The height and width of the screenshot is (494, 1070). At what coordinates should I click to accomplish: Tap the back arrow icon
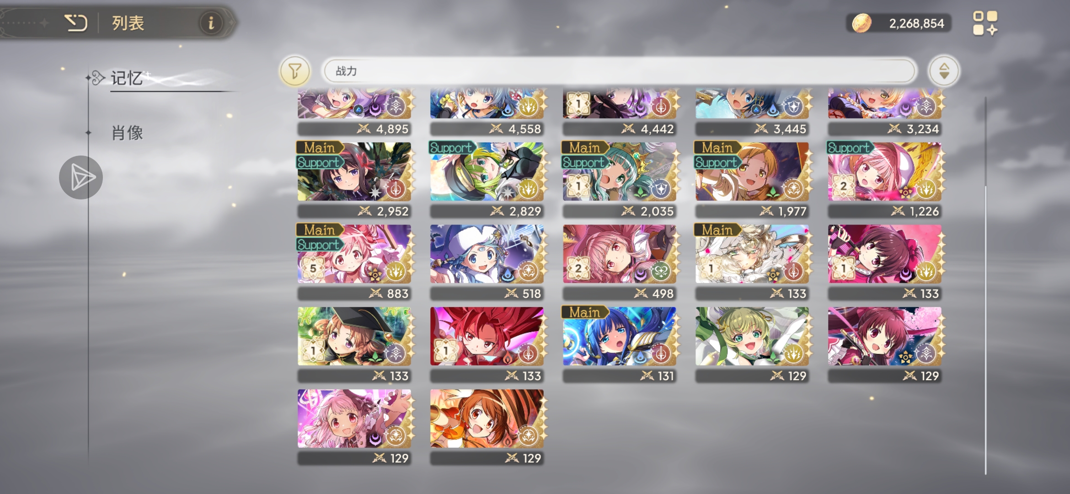click(76, 23)
